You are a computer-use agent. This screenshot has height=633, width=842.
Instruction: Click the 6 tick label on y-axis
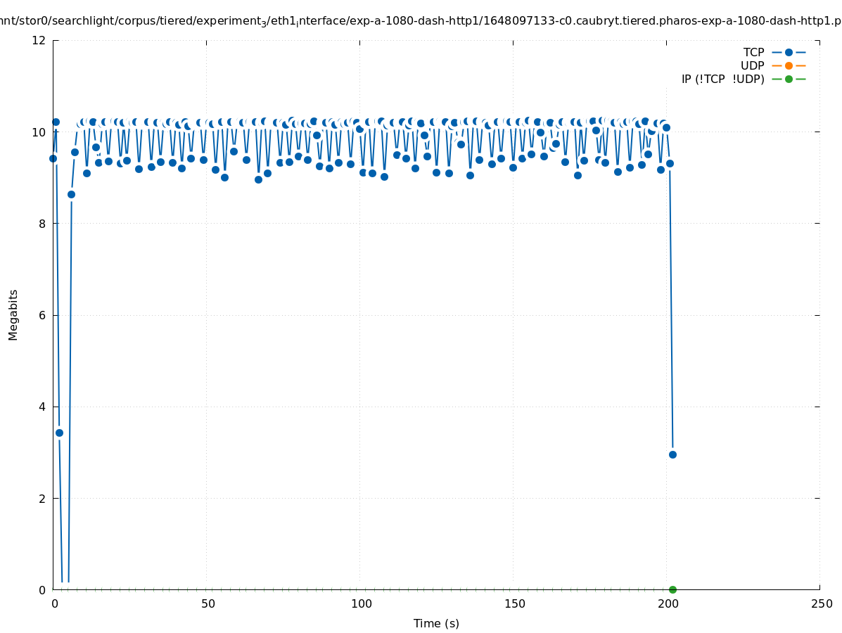coord(42,315)
